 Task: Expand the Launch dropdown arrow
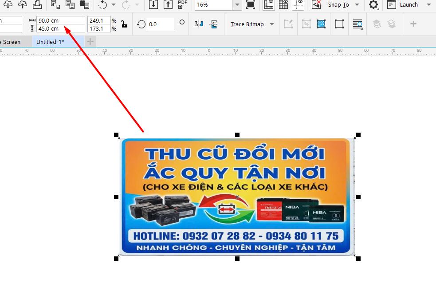(x=429, y=5)
